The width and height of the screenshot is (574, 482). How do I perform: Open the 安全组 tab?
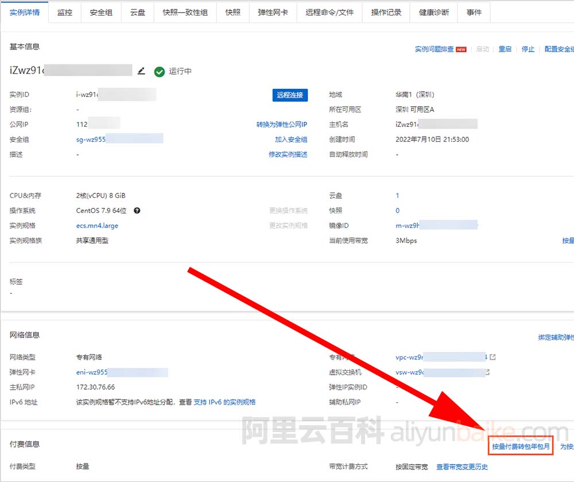101,12
